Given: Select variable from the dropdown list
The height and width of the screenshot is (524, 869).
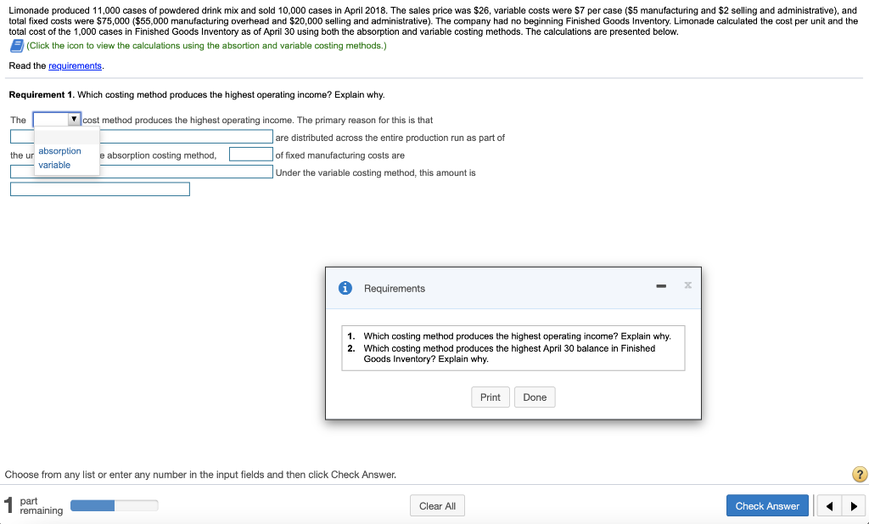Looking at the screenshot, I should [x=54, y=165].
